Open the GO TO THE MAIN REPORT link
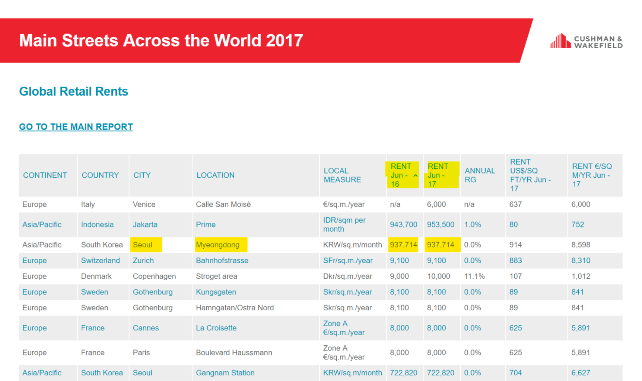642x381 pixels. (76, 127)
